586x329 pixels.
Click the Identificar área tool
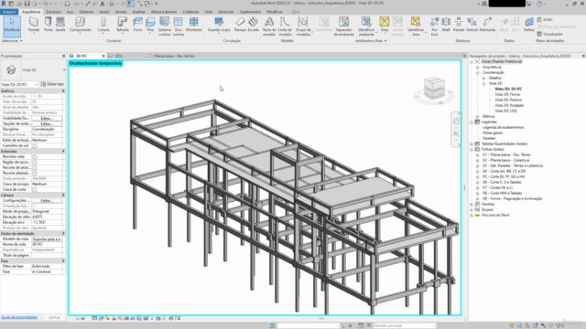click(x=416, y=27)
